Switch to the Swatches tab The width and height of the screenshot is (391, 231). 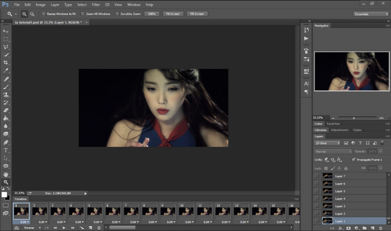click(333, 124)
